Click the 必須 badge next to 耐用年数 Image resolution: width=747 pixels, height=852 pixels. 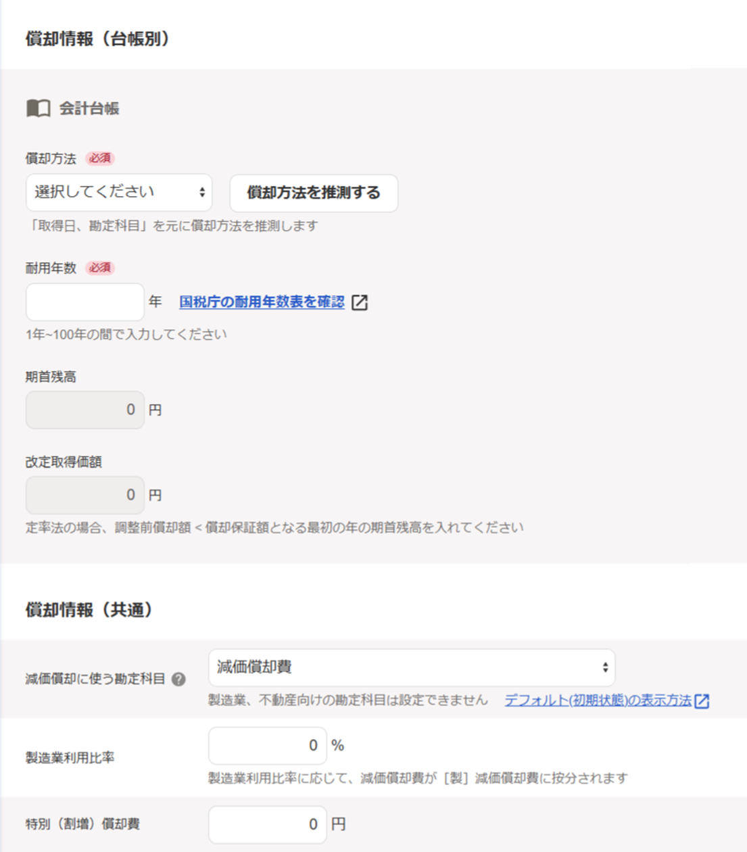[x=100, y=268]
